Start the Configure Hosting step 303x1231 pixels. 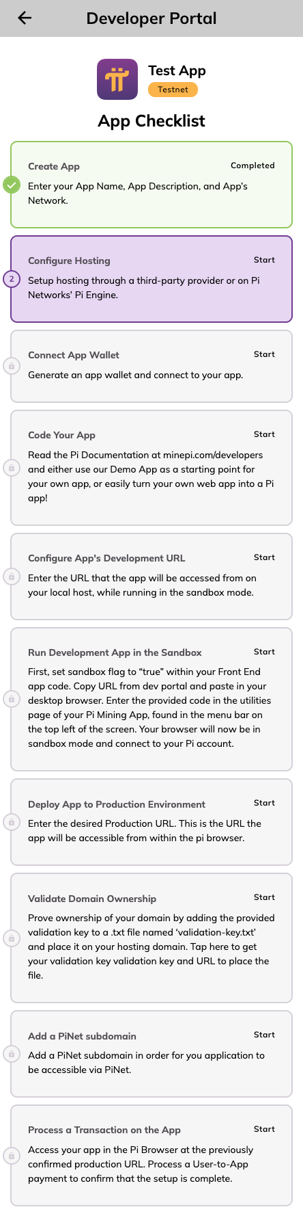pos(264,260)
